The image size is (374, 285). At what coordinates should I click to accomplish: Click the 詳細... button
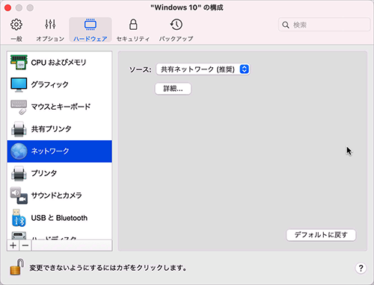pyautogui.click(x=173, y=89)
